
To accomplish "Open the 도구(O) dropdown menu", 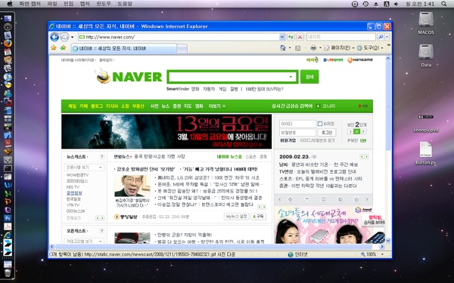I will (x=370, y=48).
